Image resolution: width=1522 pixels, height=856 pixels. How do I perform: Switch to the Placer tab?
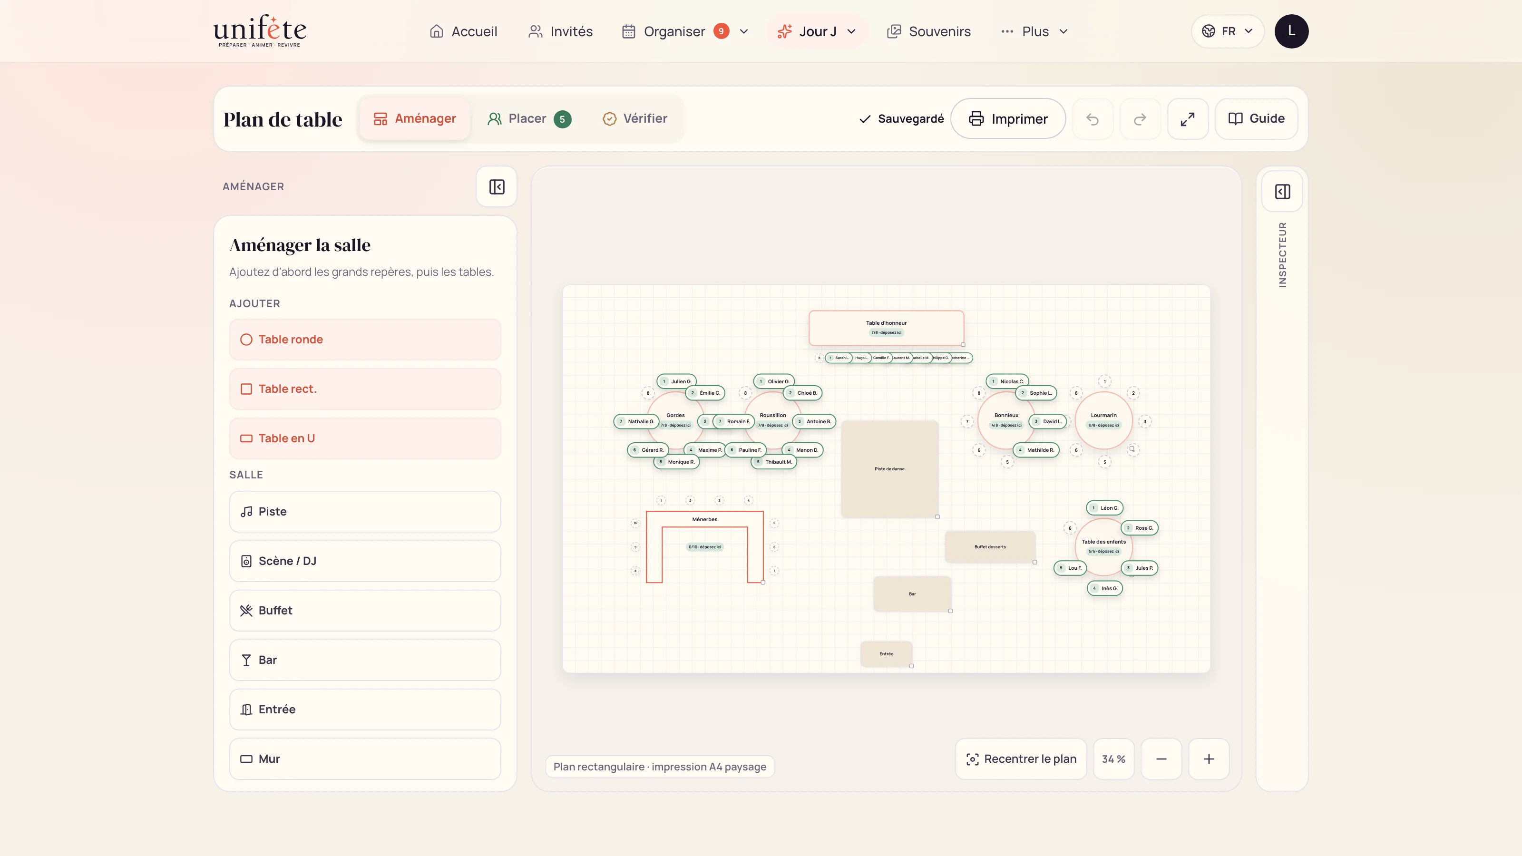[529, 119]
